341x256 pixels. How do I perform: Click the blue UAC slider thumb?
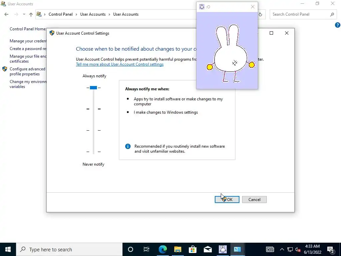tap(93, 88)
